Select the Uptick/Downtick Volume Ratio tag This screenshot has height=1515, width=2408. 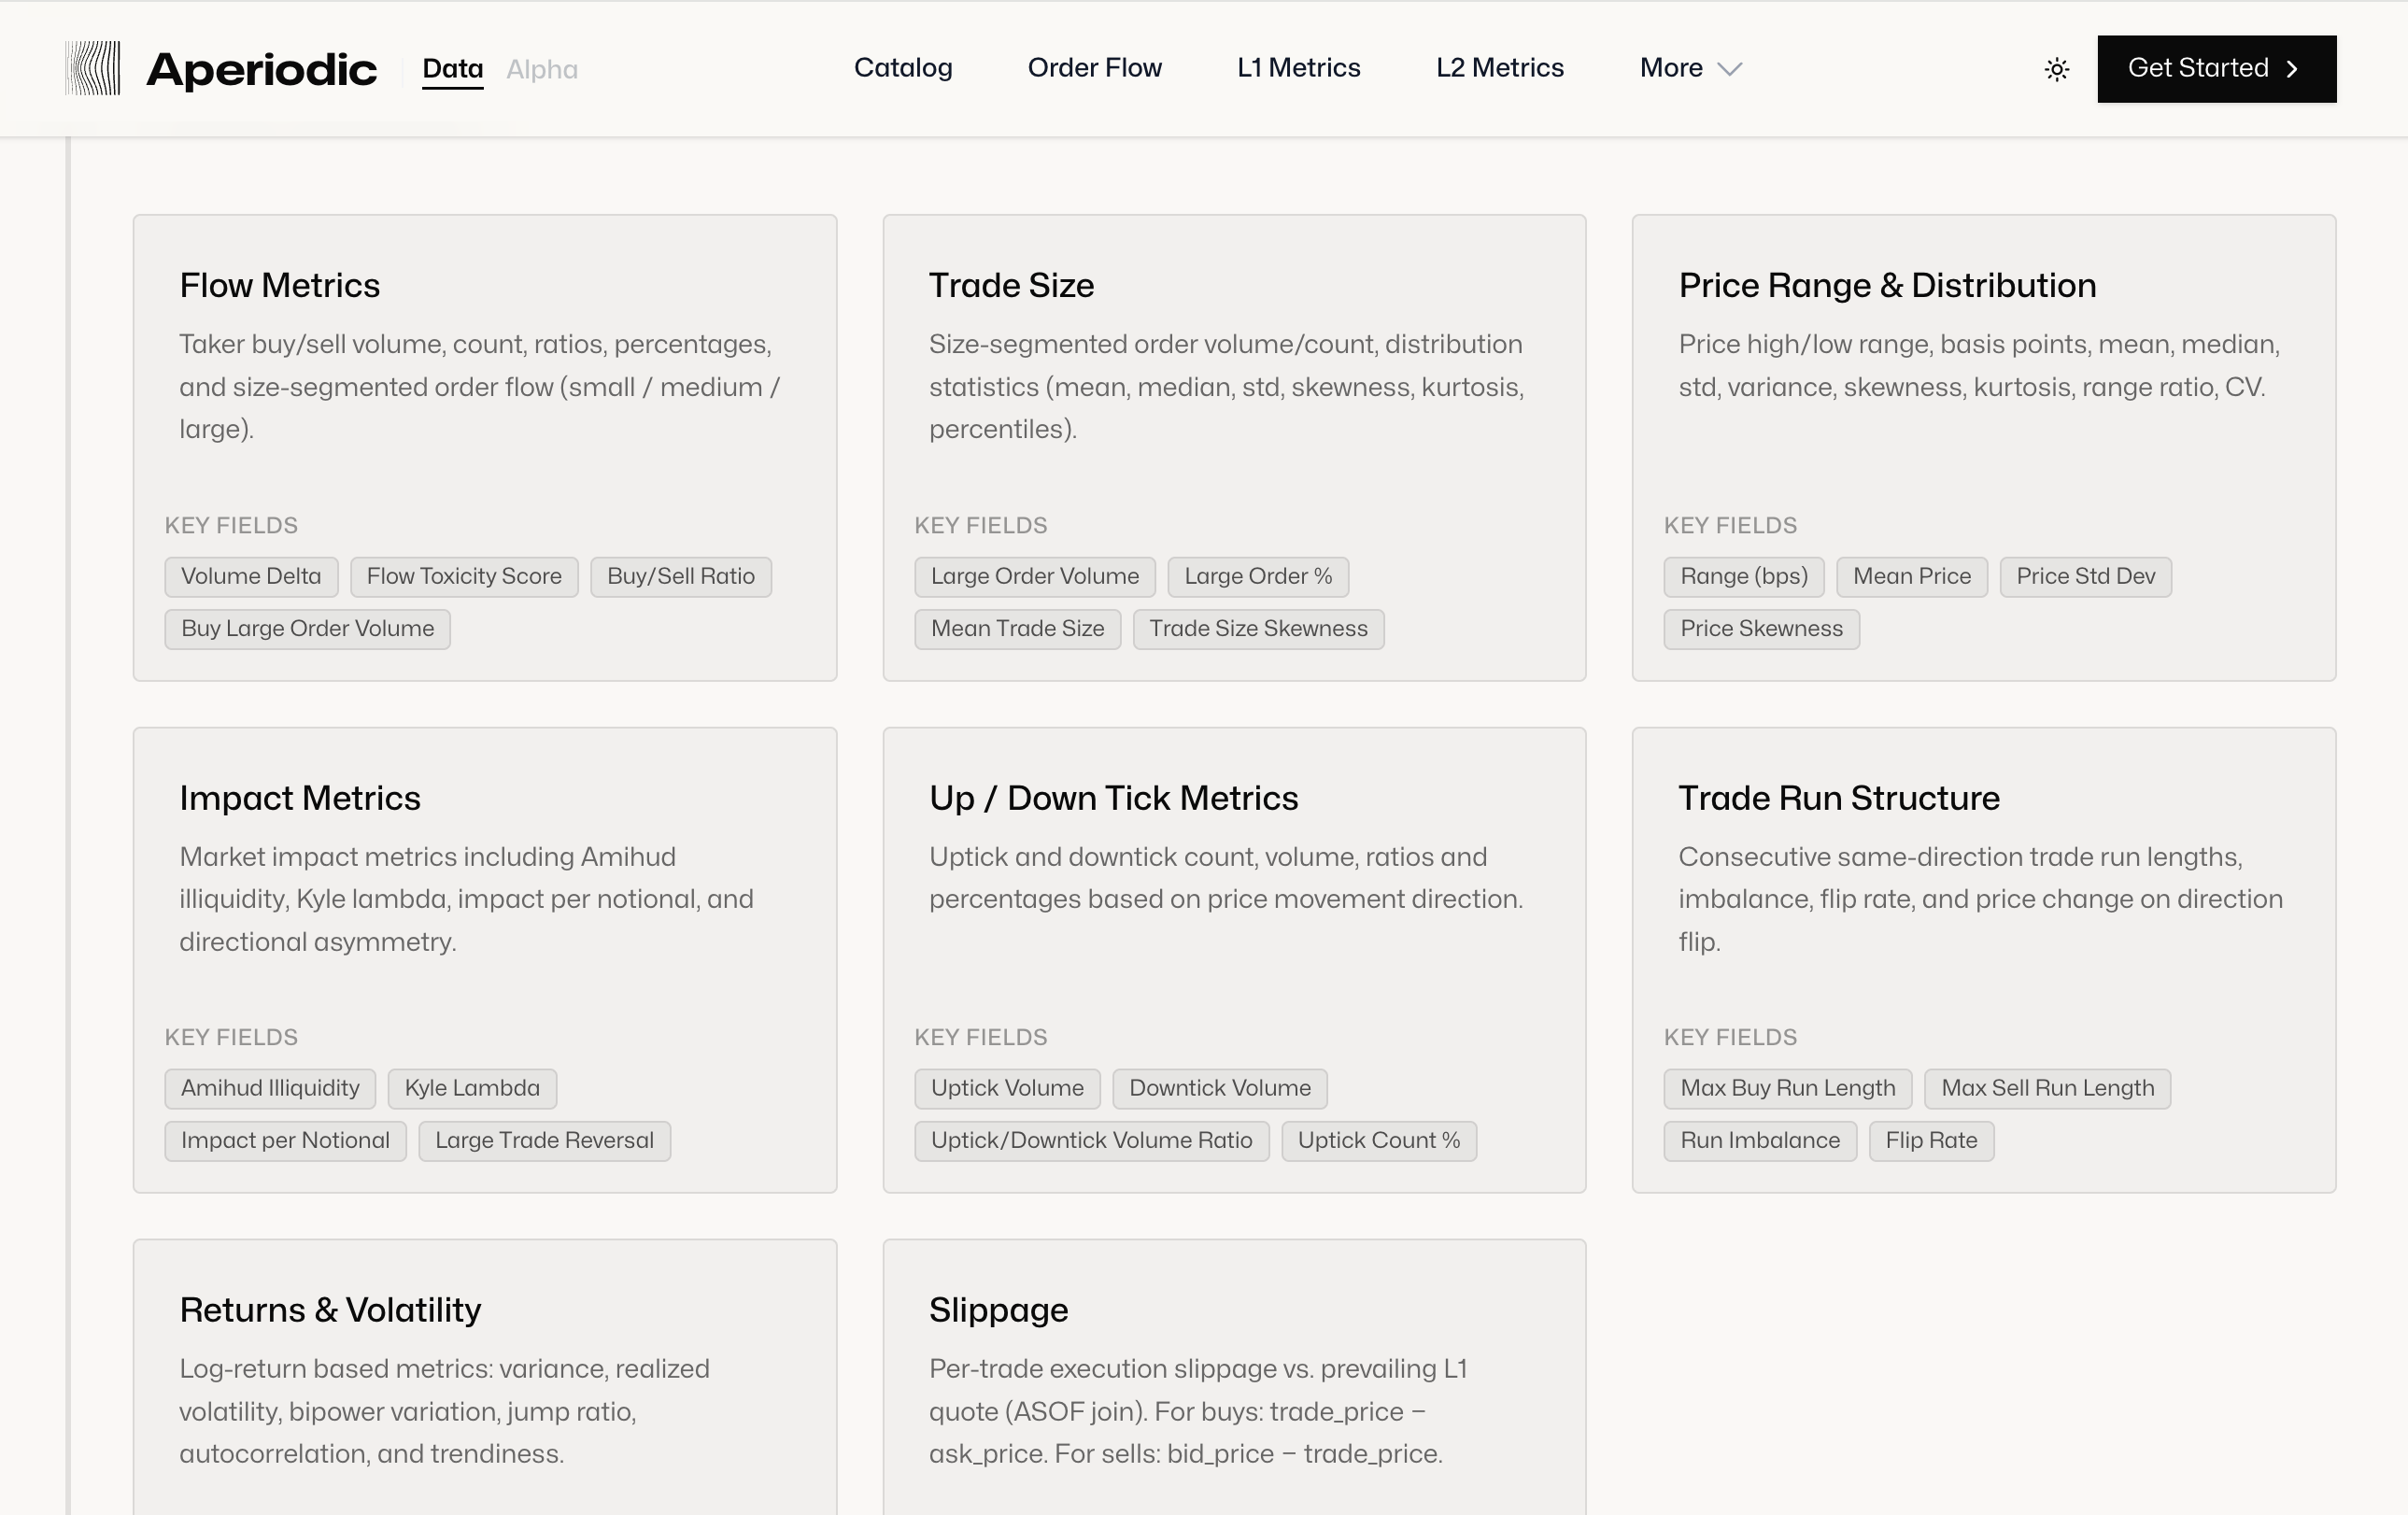[x=1091, y=1141]
